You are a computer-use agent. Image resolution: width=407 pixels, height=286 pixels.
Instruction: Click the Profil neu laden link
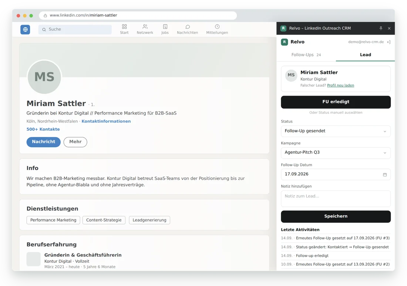[x=340, y=85]
